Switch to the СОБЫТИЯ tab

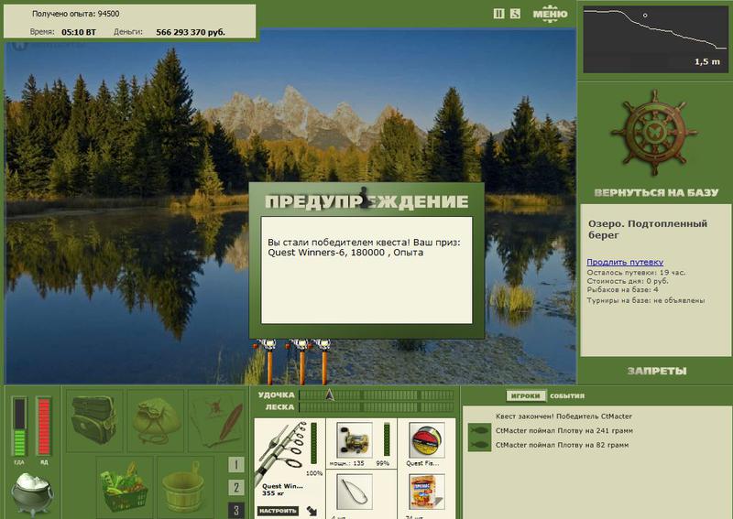click(567, 395)
